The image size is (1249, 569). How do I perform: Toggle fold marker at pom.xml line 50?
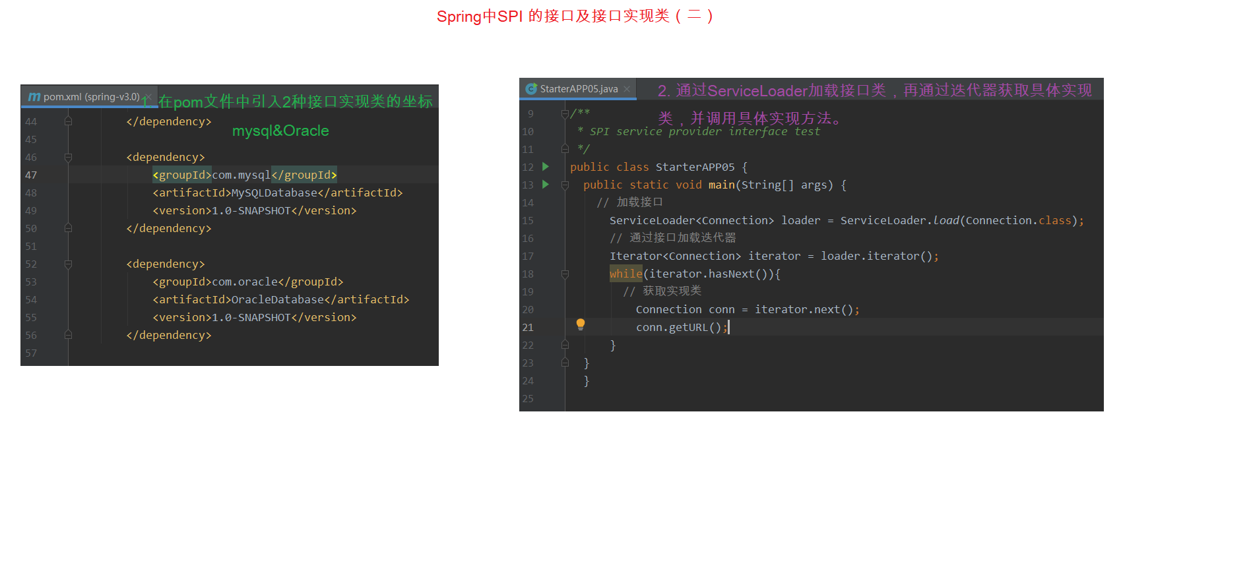[68, 228]
